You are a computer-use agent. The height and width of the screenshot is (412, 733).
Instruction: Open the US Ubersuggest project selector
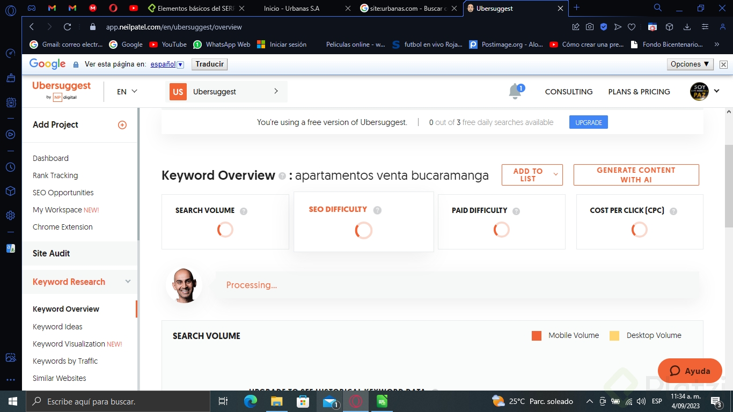pos(226,92)
